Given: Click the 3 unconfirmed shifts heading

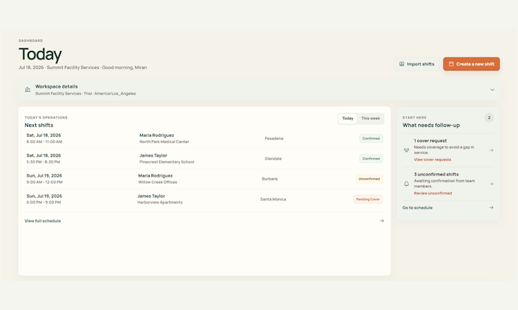Looking at the screenshot, I should coord(436,174).
